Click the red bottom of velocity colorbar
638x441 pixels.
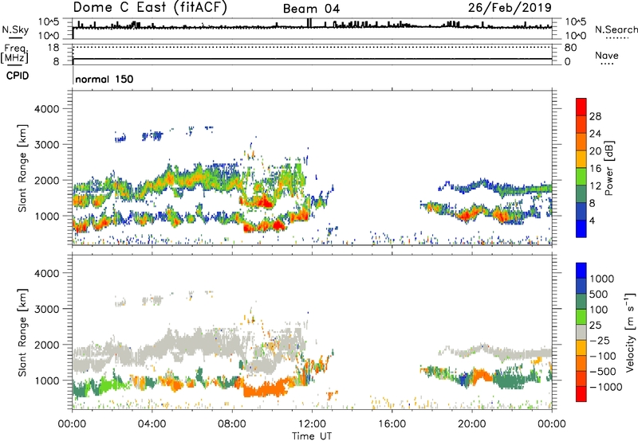(581, 394)
